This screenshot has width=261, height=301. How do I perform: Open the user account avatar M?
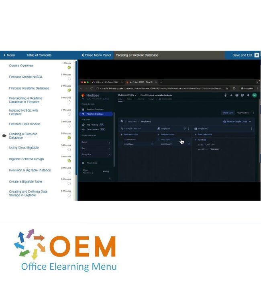pyautogui.click(x=254, y=95)
